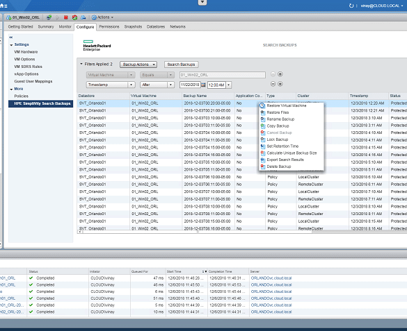Collapse the Settings tree section
Viewport: 407px width, 331px height.
[x=11, y=45]
